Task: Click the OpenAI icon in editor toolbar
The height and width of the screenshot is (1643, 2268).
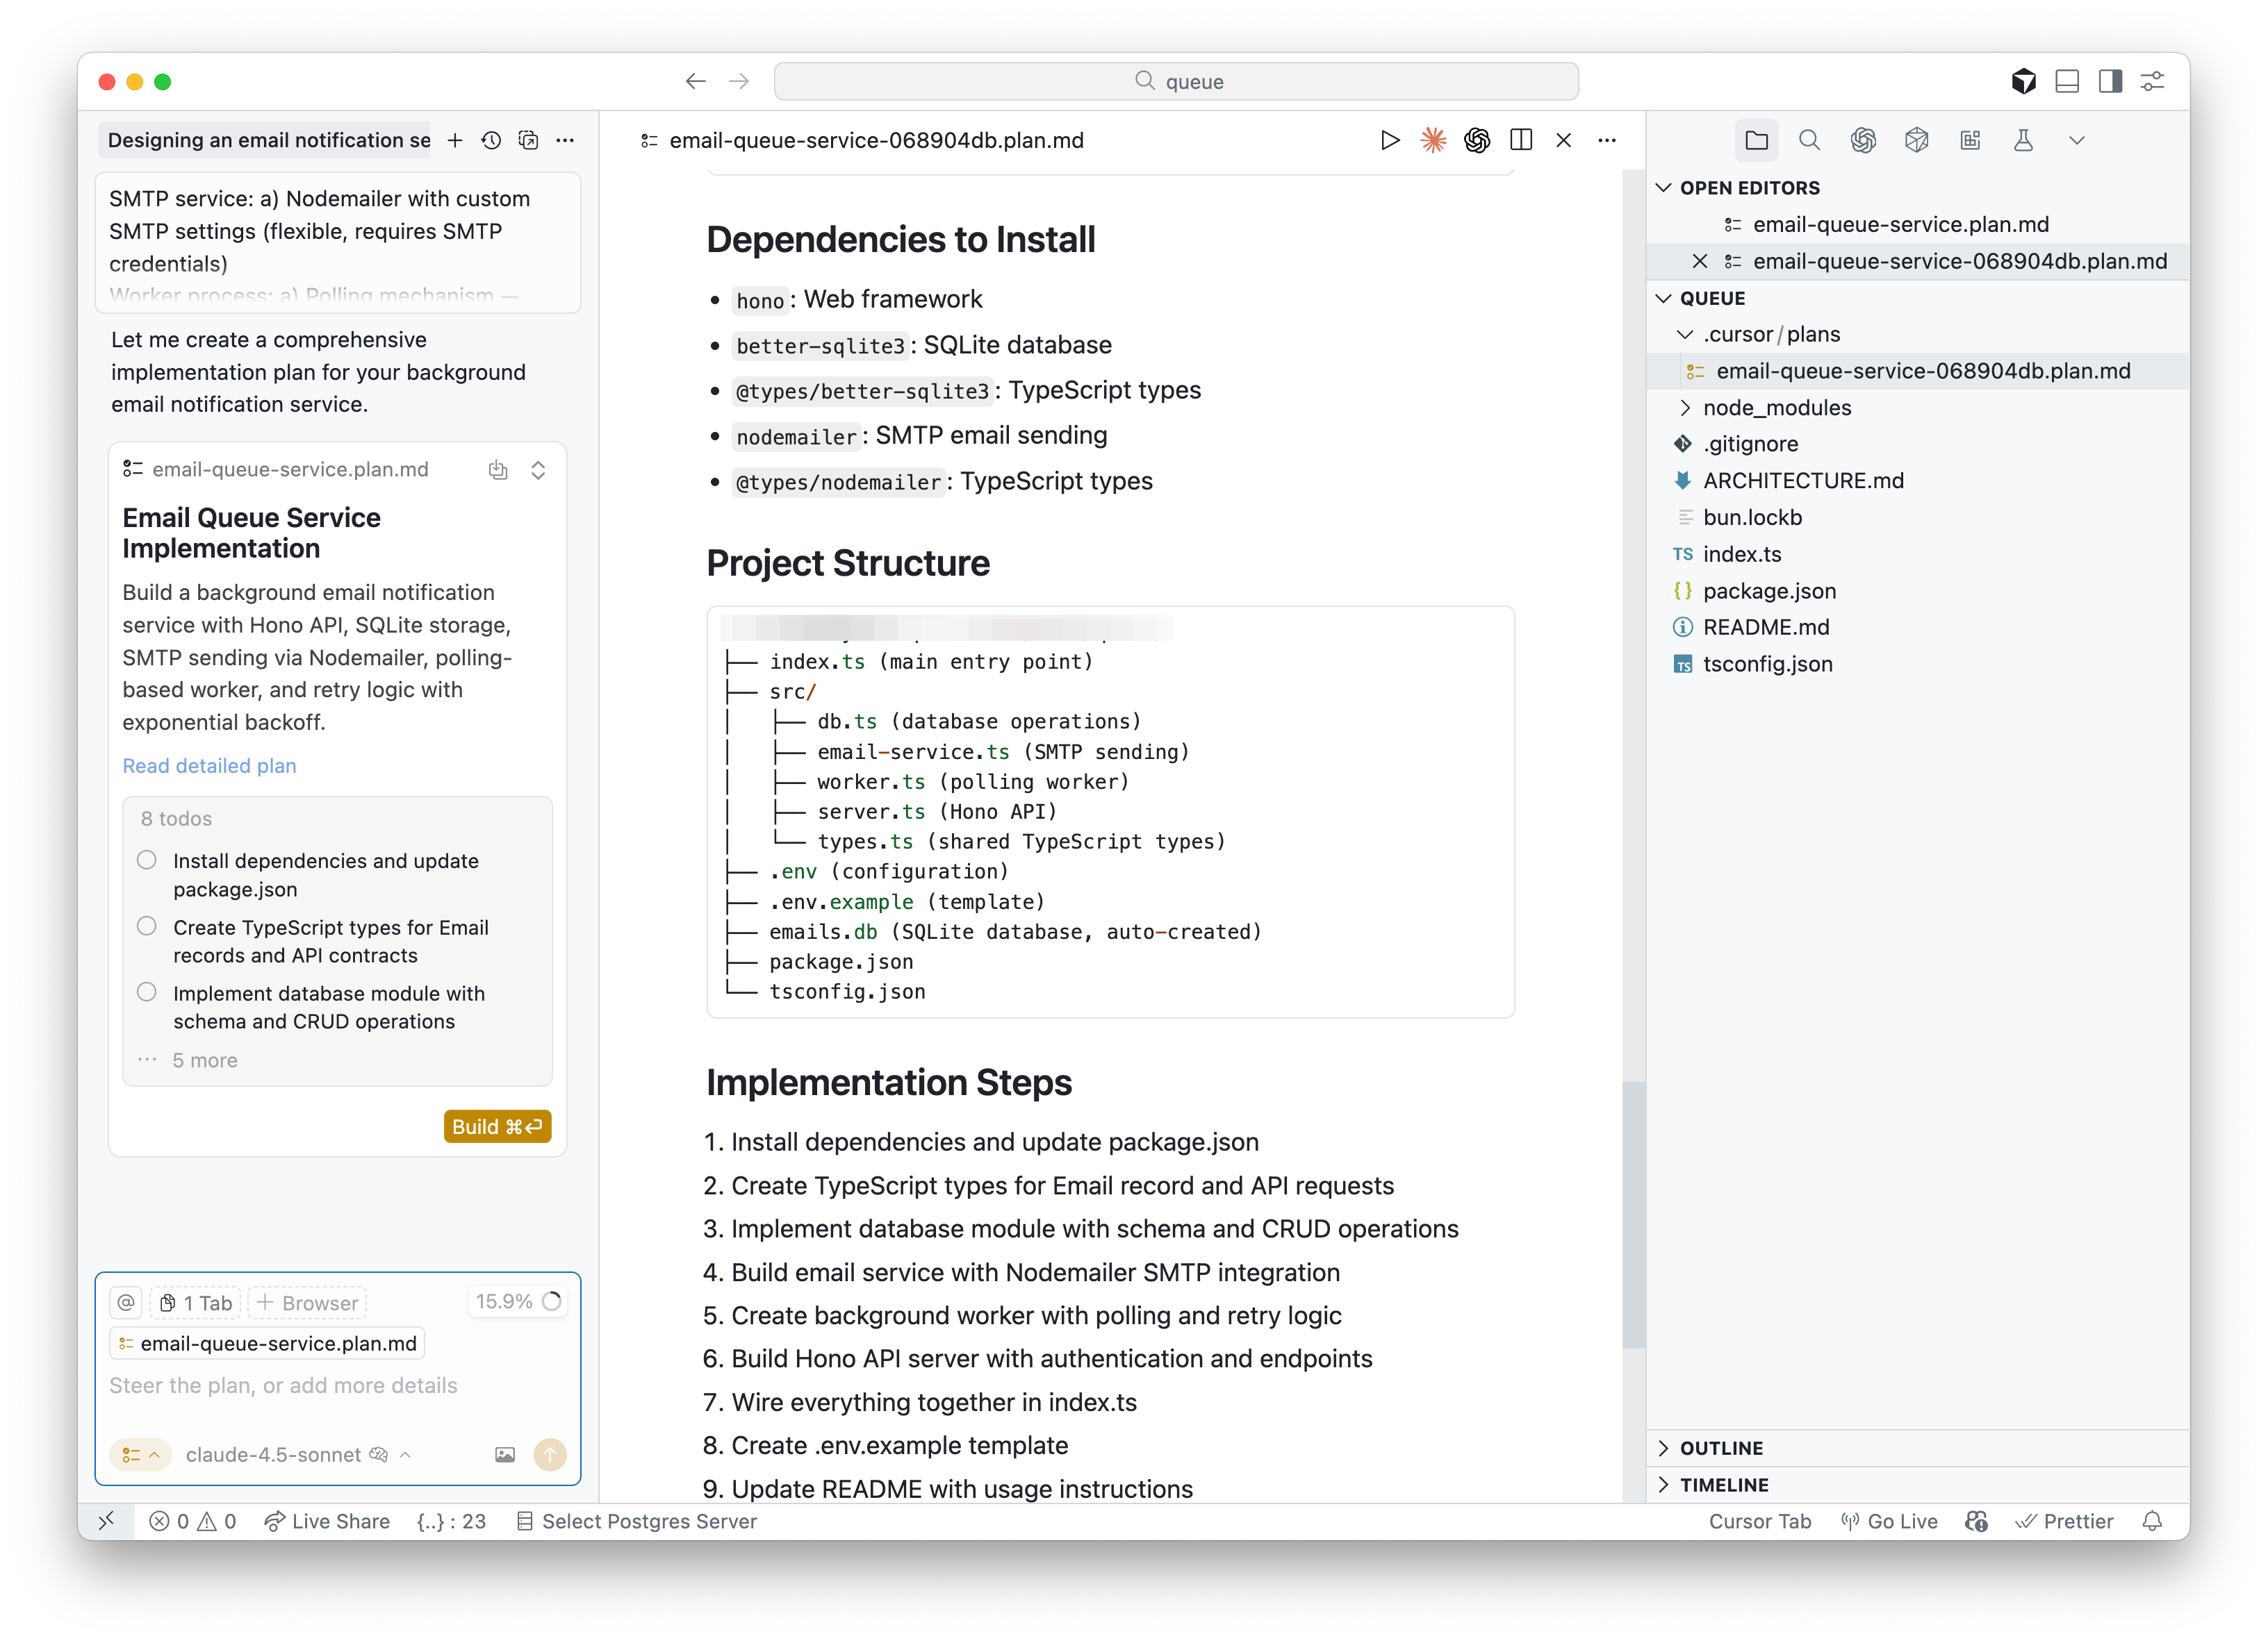Action: tap(1477, 140)
